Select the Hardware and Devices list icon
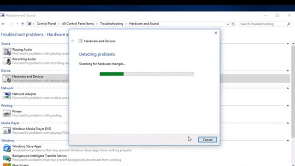Screen dimensions: 295x166 click(x=7, y=78)
